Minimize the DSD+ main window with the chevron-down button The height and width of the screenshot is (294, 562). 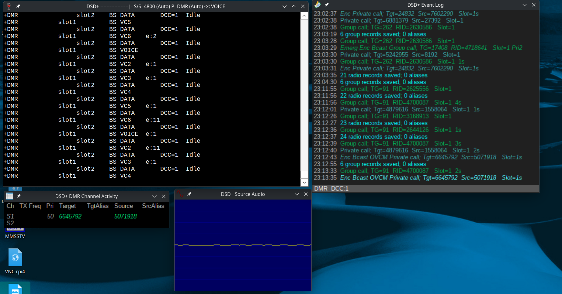coord(285,6)
